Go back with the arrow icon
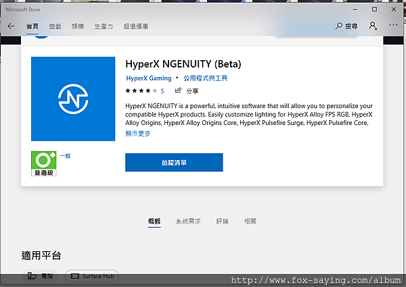The width and height of the screenshot is (406, 287). point(11,26)
